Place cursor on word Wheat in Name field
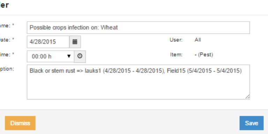The height and width of the screenshot is (134, 268). [109, 28]
